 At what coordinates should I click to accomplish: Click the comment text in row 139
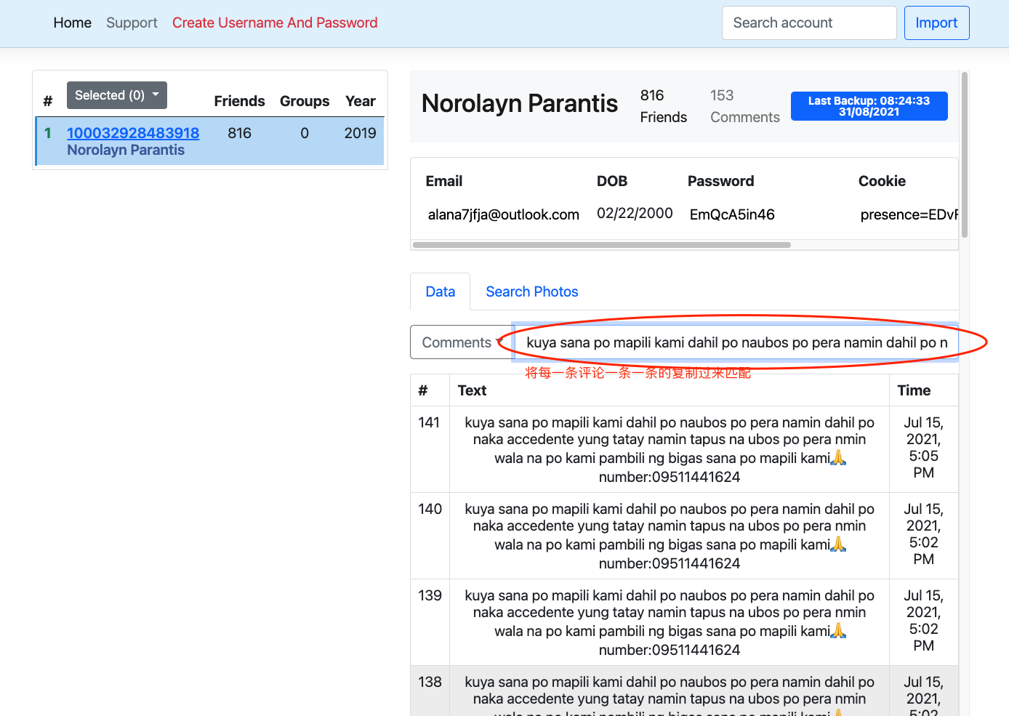(x=670, y=622)
